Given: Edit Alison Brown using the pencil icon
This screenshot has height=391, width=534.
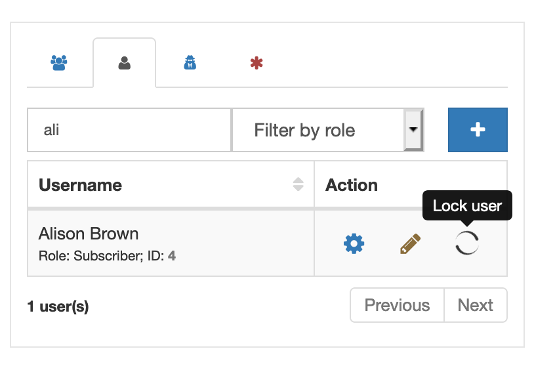Looking at the screenshot, I should pyautogui.click(x=410, y=243).
